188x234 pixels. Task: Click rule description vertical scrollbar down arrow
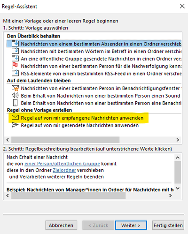[178, 188]
